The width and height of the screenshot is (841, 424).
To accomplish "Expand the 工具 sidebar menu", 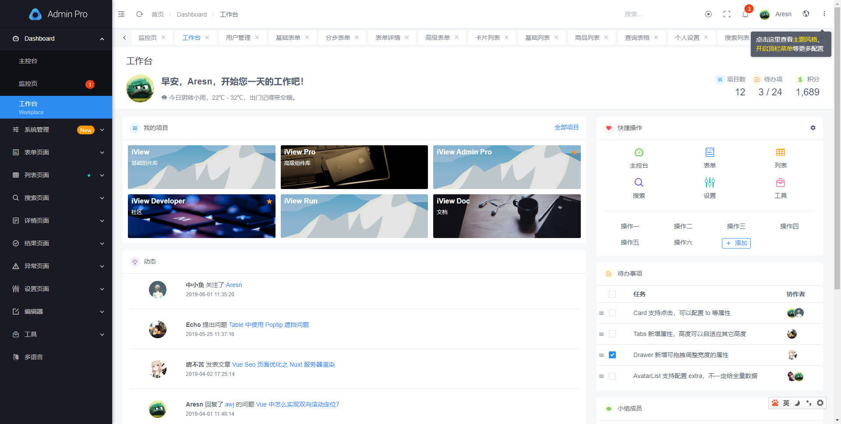I will pyautogui.click(x=56, y=334).
